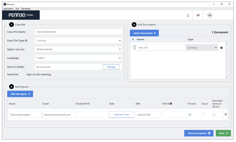The height and width of the screenshot is (142, 236).
Task: Show the VAT Id info icon
Action: point(171,104)
